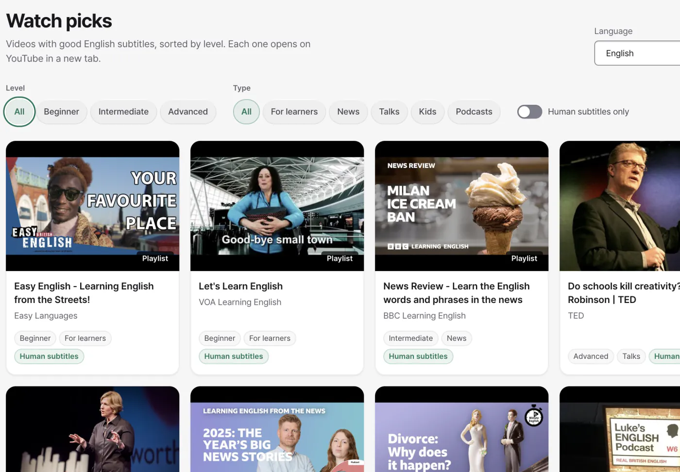Screen dimensions: 680x472
Task: Open the 2025 year's big news stories thumbnail
Action: click(x=277, y=429)
